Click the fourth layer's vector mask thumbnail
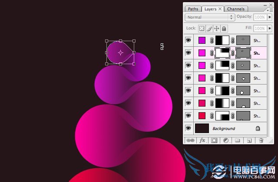278x182 pixels. (x=243, y=78)
